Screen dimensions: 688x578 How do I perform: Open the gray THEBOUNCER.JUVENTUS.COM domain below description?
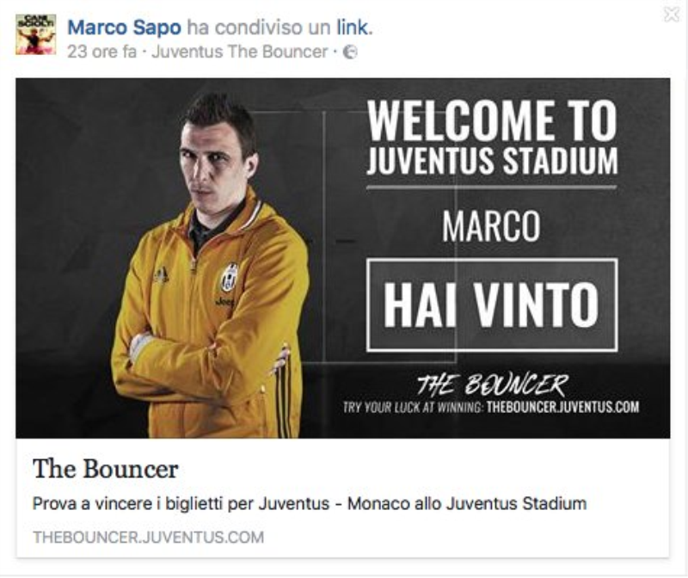coord(149,538)
